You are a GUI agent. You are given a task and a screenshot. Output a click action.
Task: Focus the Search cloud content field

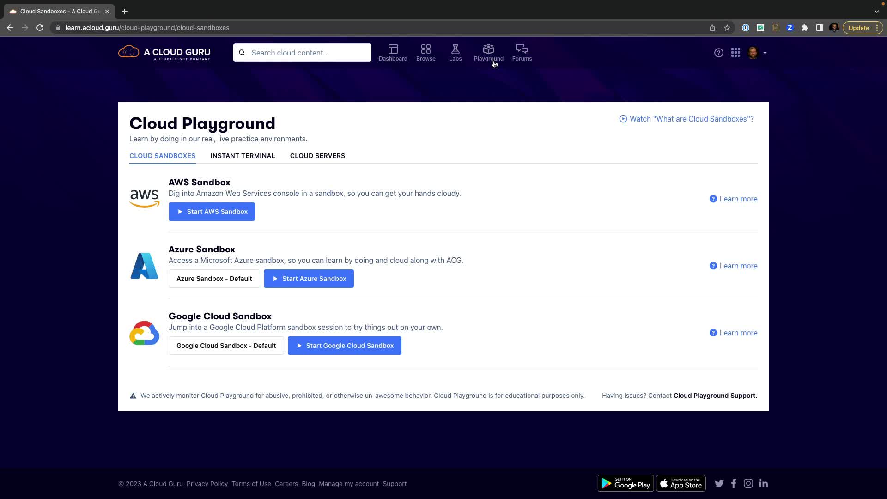[307, 53]
